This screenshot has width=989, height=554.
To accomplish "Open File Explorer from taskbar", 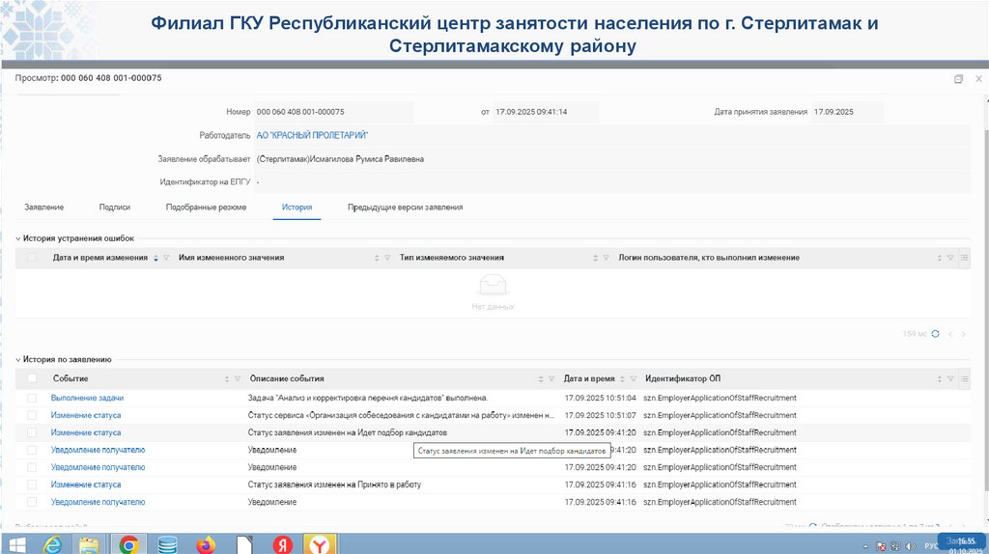I will point(90,544).
